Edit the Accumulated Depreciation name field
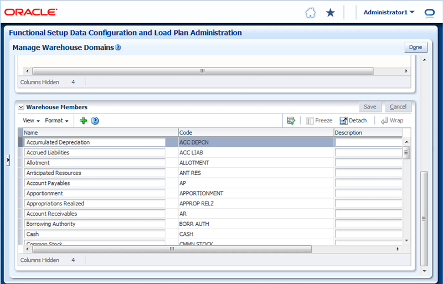 coord(95,142)
